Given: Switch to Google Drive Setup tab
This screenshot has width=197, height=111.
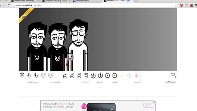Looking at the screenshot, I should [x=56, y=1].
